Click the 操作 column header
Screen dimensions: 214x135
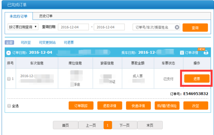point(197,63)
